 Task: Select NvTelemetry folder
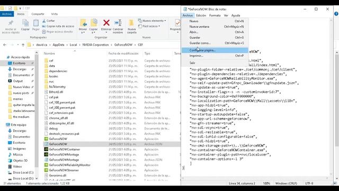[57, 86]
